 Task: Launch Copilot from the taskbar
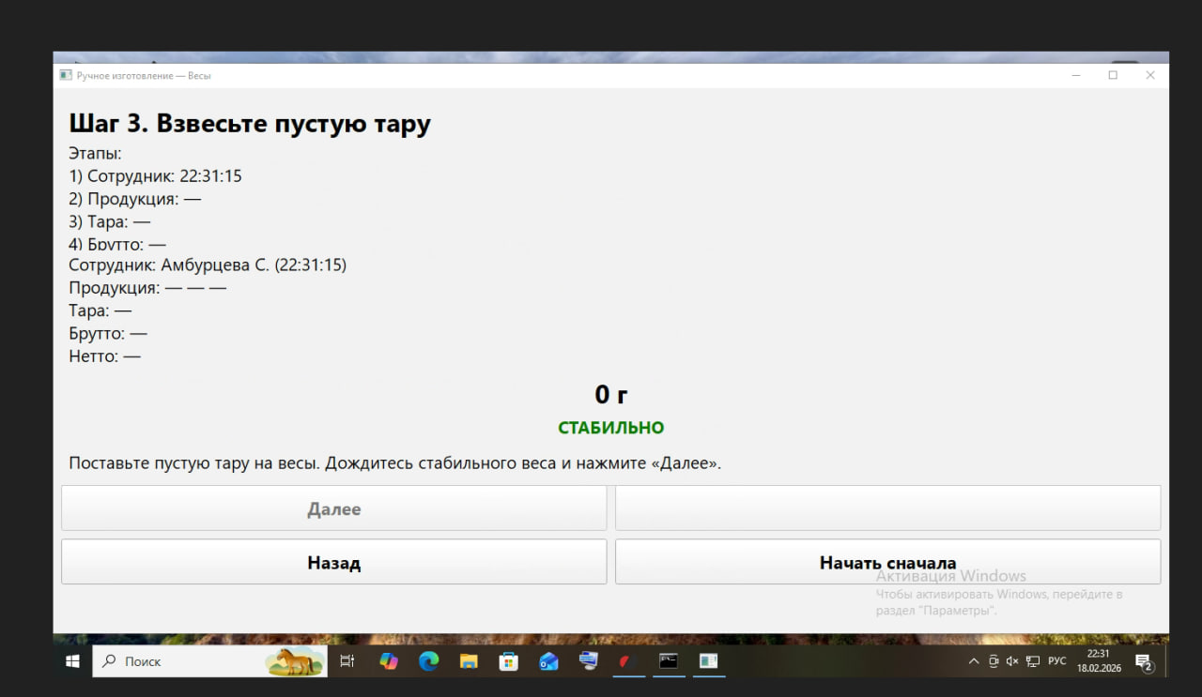pyautogui.click(x=389, y=661)
